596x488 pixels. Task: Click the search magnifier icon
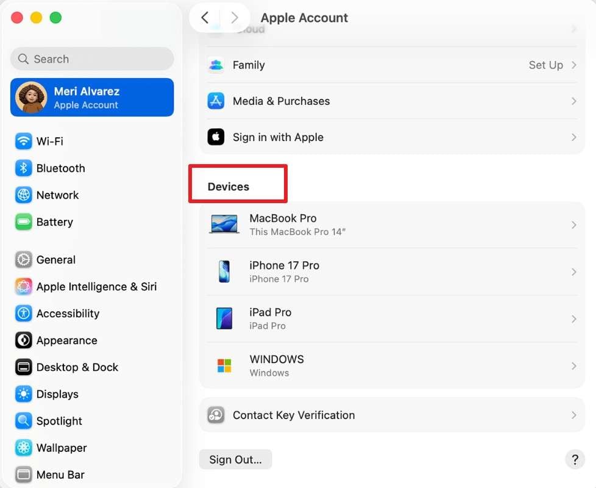point(24,59)
